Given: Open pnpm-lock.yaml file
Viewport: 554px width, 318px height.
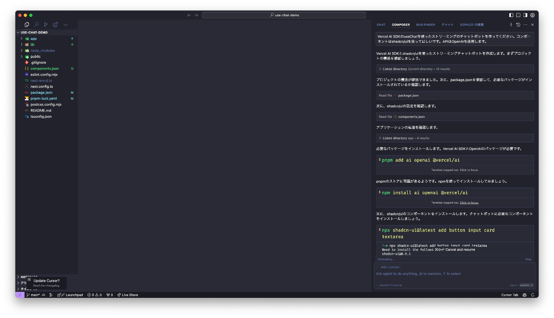Looking at the screenshot, I should click(47, 98).
